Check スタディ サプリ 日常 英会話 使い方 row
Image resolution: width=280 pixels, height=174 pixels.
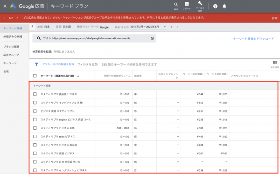[35, 162]
